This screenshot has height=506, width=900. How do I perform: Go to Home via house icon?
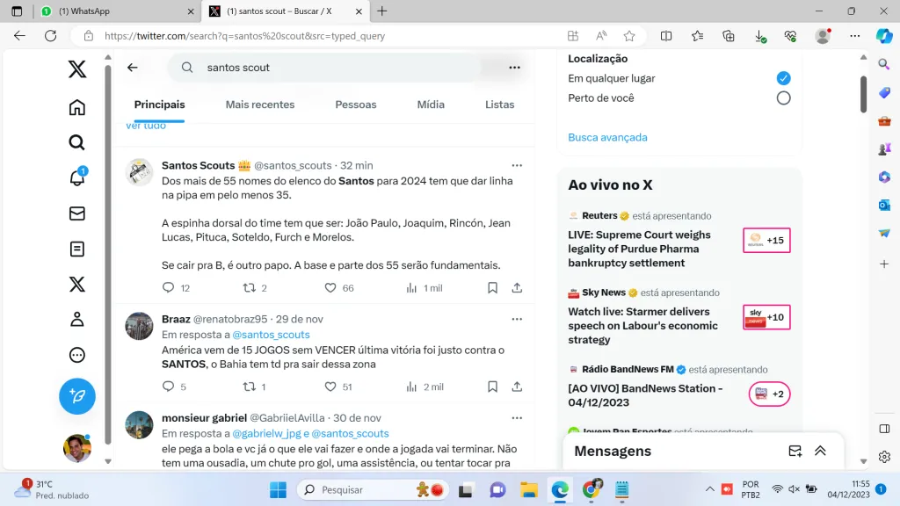tap(77, 107)
